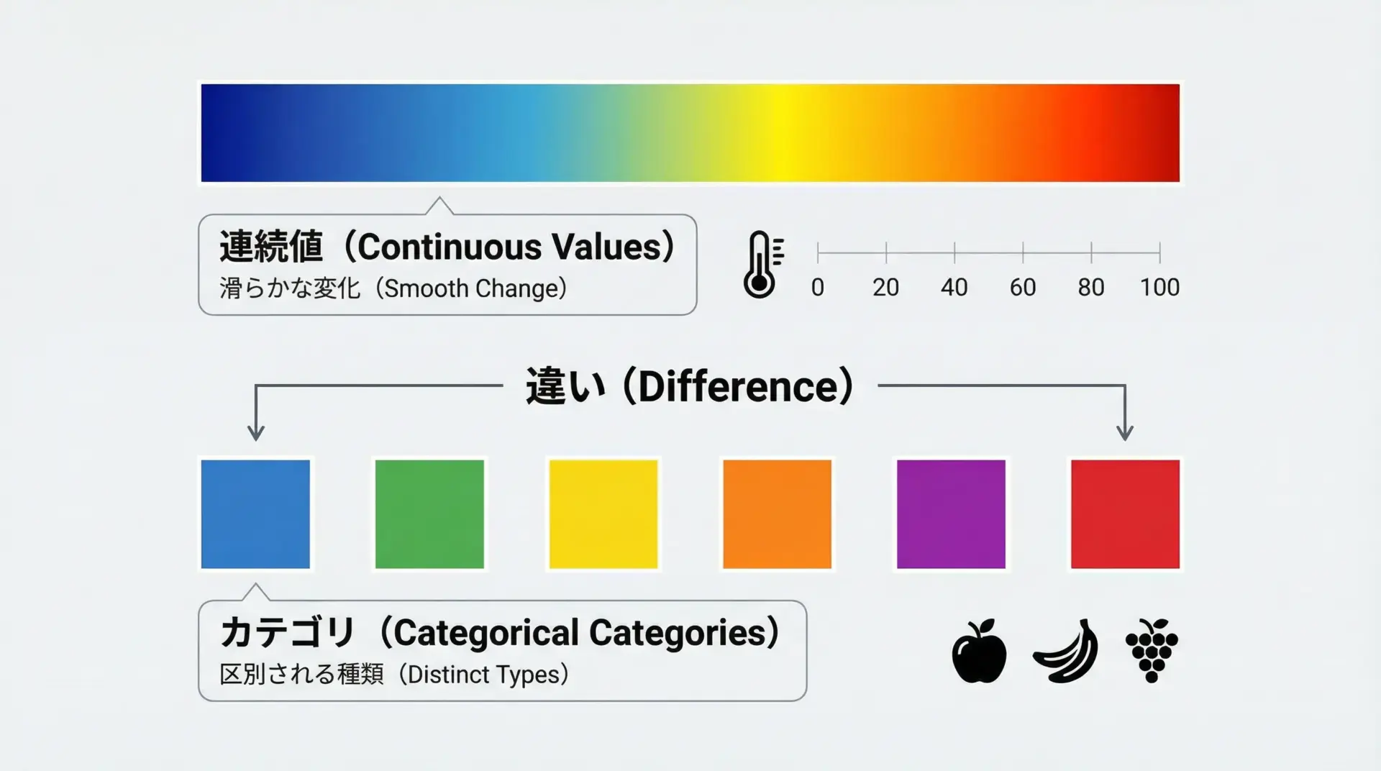Click the scale tick labeled 40

(954, 252)
